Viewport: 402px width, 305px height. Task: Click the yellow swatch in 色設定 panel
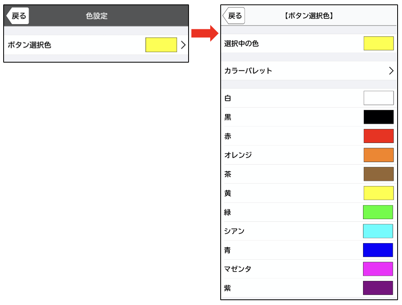161,45
